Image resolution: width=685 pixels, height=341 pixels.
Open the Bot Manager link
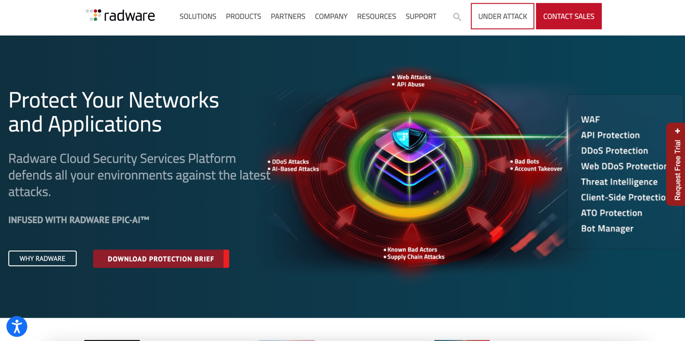[607, 228]
